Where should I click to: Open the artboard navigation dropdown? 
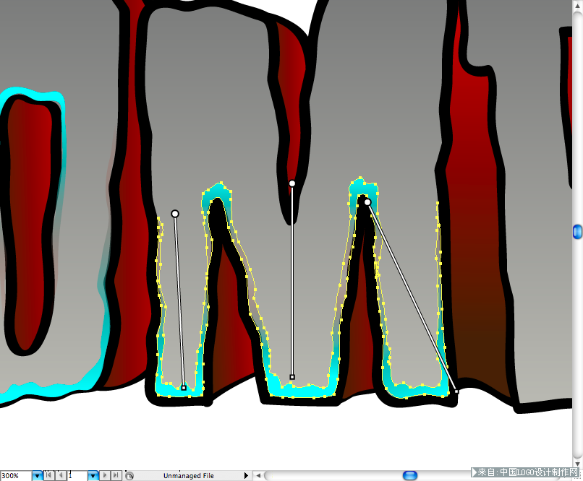[x=93, y=475]
